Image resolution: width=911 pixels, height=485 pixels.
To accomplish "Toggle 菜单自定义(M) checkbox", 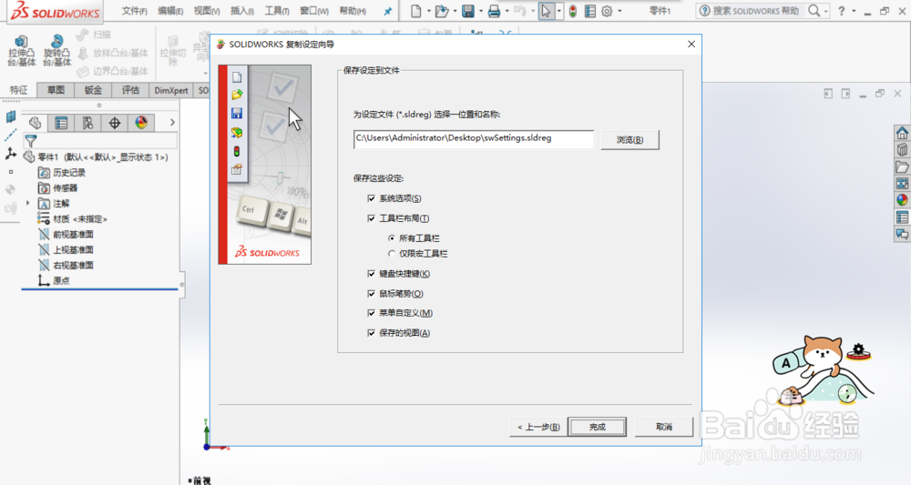I will 372,313.
